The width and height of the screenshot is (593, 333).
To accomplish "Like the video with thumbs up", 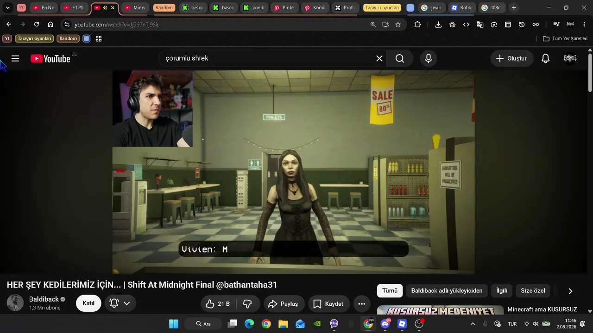I will pyautogui.click(x=218, y=304).
